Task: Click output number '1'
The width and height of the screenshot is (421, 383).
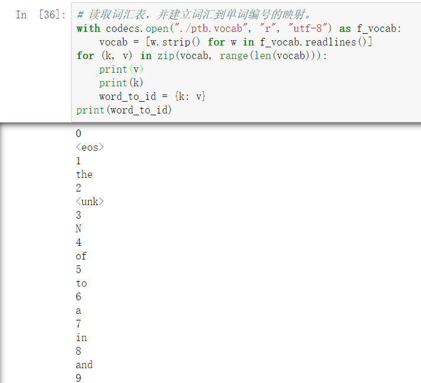Action: [79, 161]
